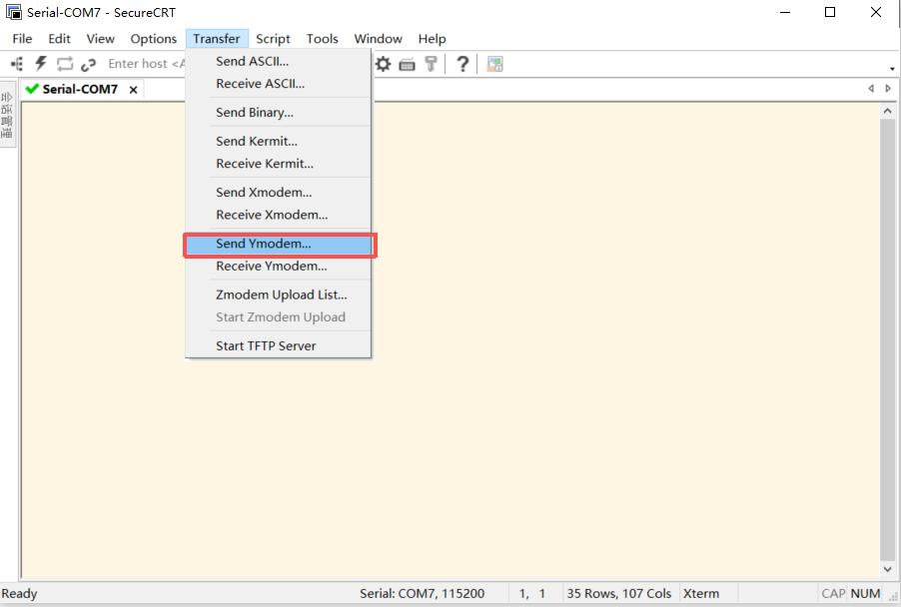Minimize the SecureCRT window
This screenshot has width=901, height=607.
point(785,12)
